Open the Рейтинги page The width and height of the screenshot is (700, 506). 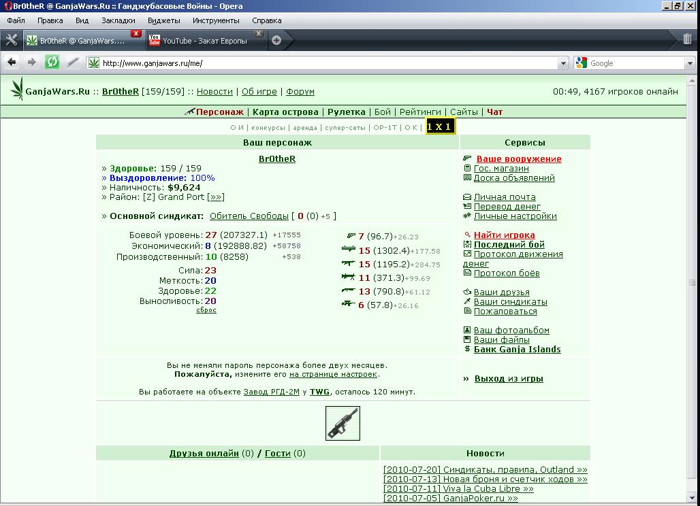pyautogui.click(x=420, y=112)
